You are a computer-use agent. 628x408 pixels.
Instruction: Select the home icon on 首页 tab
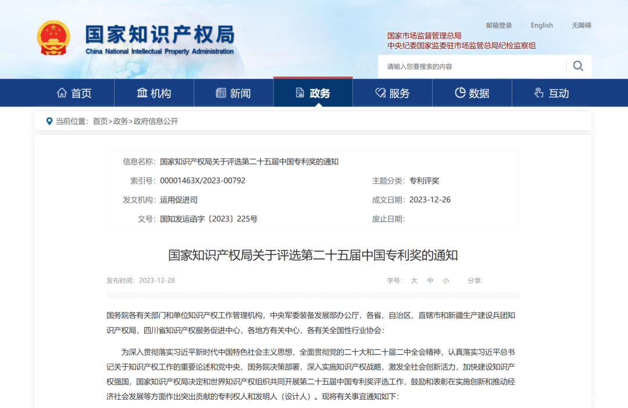coord(63,92)
